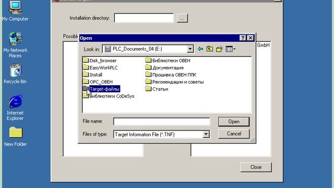Select the Install folder
The height and width of the screenshot is (188, 334).
[x=92, y=75]
